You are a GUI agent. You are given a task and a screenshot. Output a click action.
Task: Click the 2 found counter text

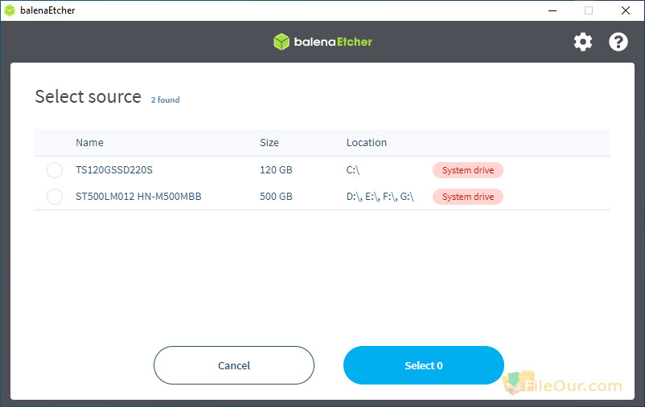[166, 100]
